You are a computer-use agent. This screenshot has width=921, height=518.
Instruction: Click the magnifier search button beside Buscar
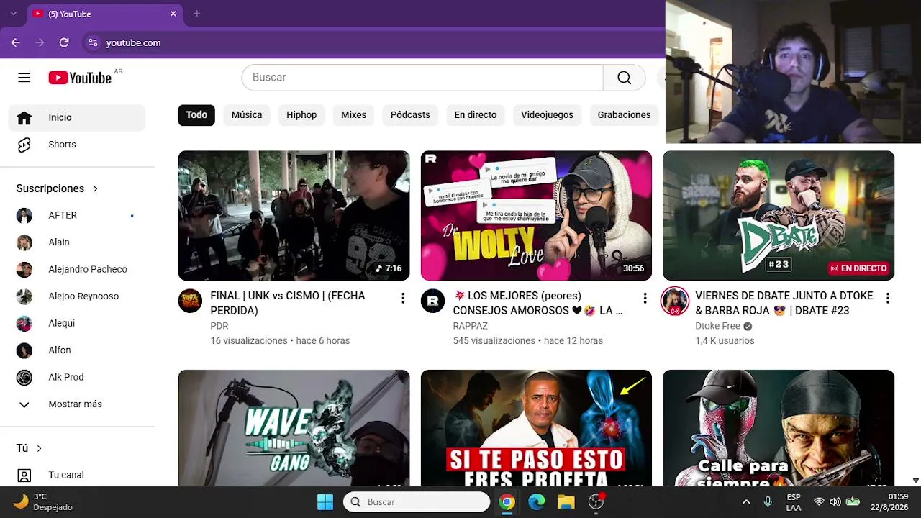pyautogui.click(x=624, y=78)
